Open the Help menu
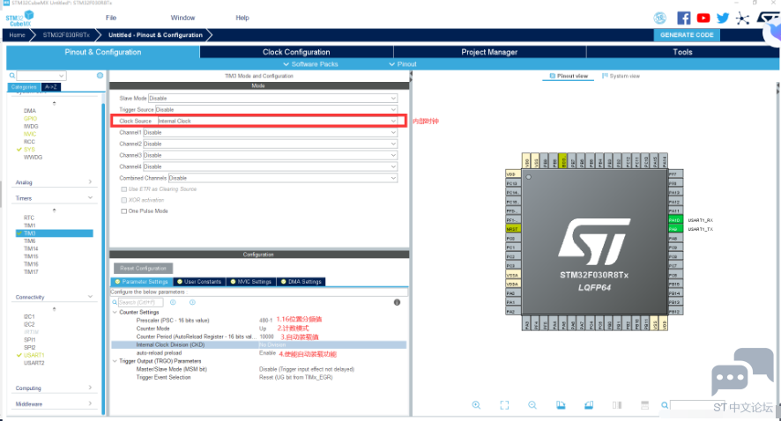 (242, 18)
